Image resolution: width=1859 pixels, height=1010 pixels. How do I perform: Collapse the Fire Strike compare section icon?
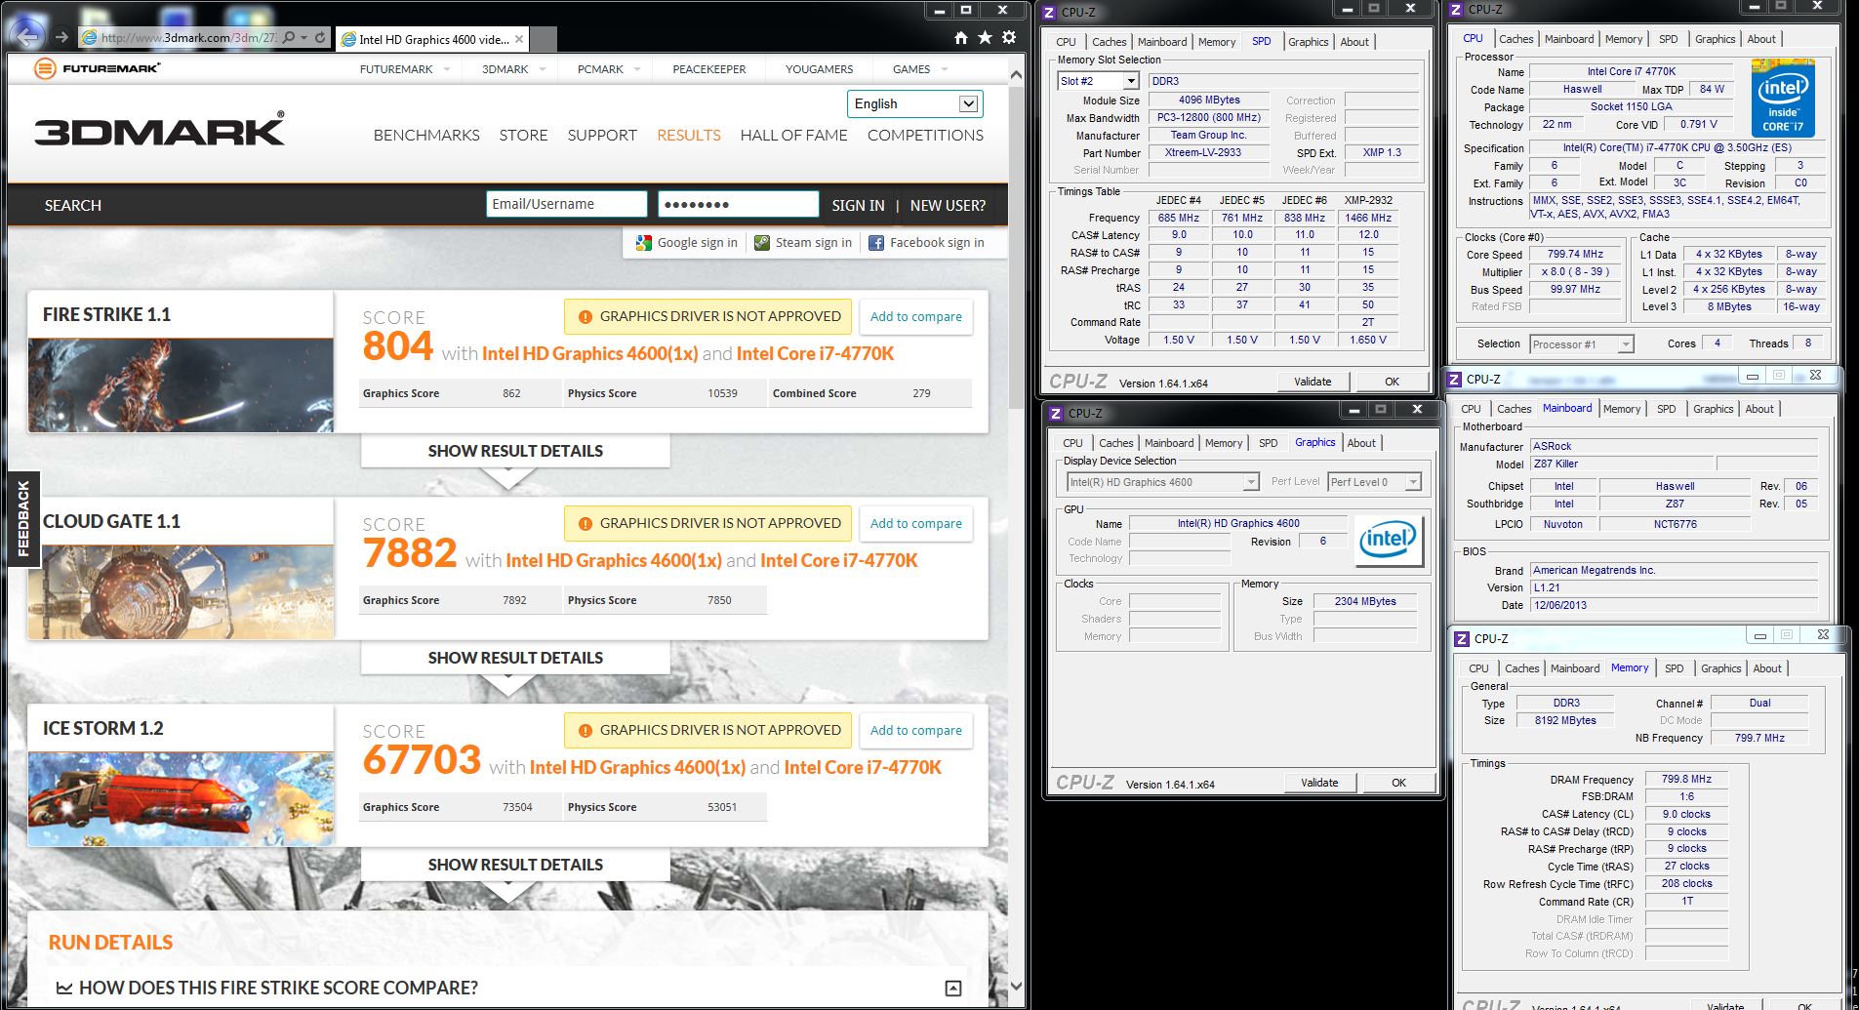pos(953,989)
